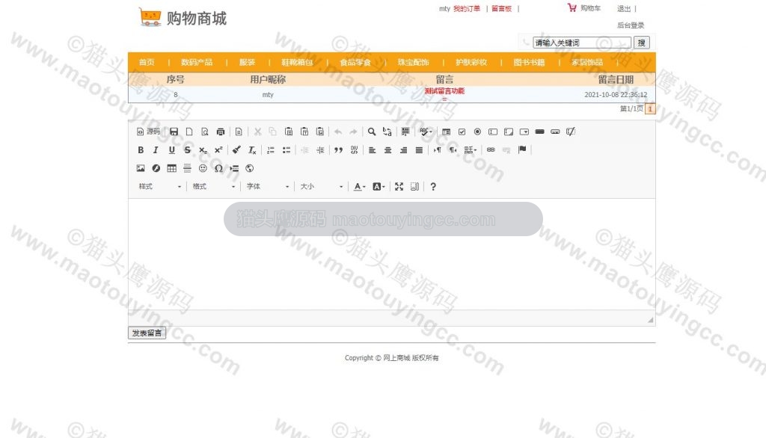Viewport: 766px width, 438px height.
Task: Insert a Selection Field form element
Action: 524,132
